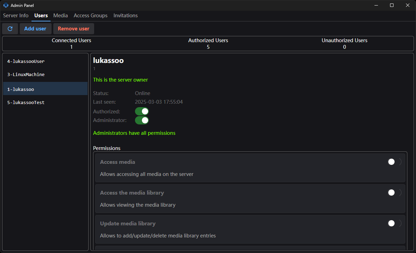Click the Online status value
Image resolution: width=416 pixels, height=253 pixels.
(143, 93)
